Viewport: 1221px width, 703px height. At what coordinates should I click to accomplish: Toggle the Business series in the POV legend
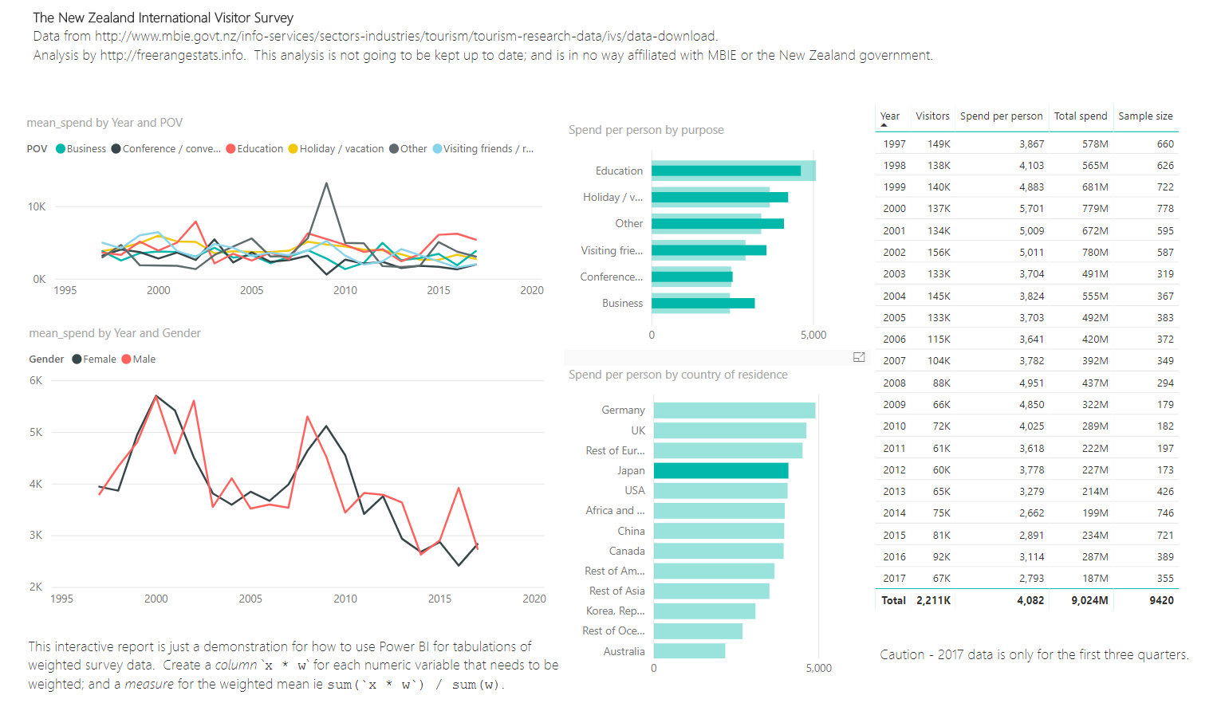(81, 148)
